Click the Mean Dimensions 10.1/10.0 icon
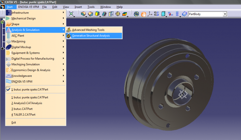The width and height of the screenshot is (241, 140). coord(156,14)
